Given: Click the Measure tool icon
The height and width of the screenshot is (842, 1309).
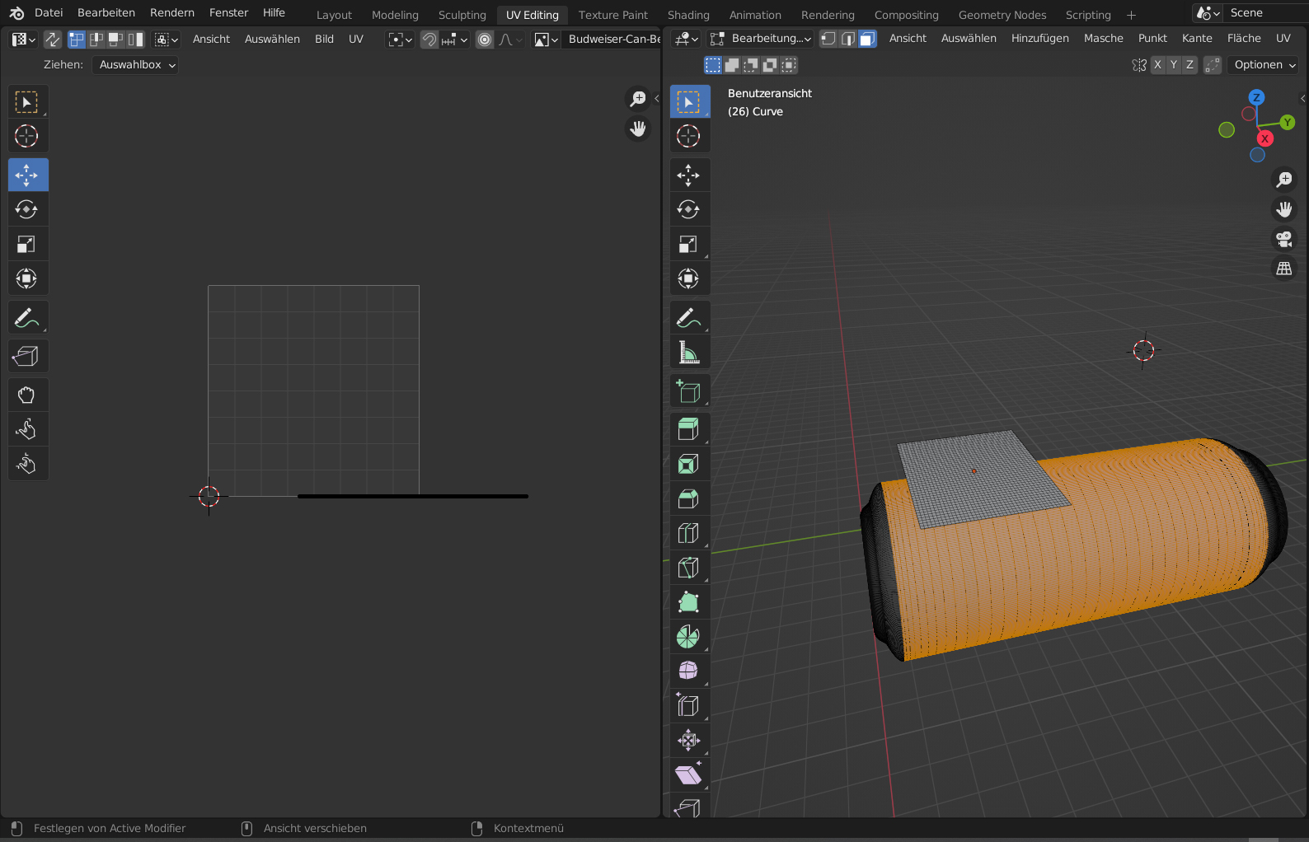Looking at the screenshot, I should tap(687, 353).
